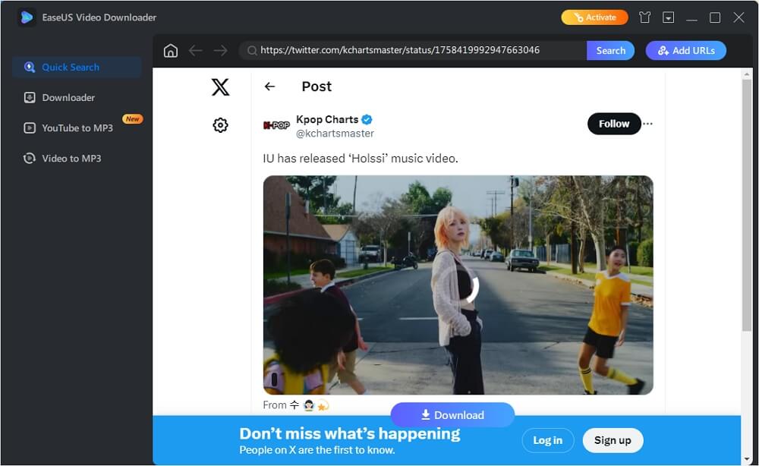Go to the browser home page icon
The height and width of the screenshot is (466, 759).
[170, 50]
